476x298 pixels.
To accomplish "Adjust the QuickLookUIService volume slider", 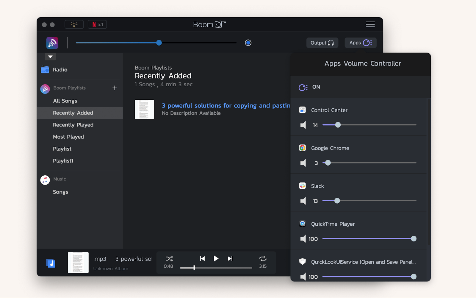I will pos(369,277).
